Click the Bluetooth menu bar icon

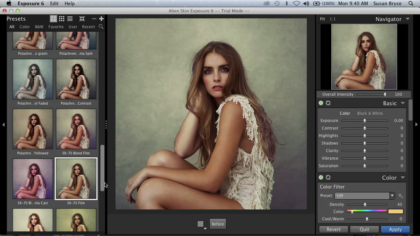[x=286, y=4]
